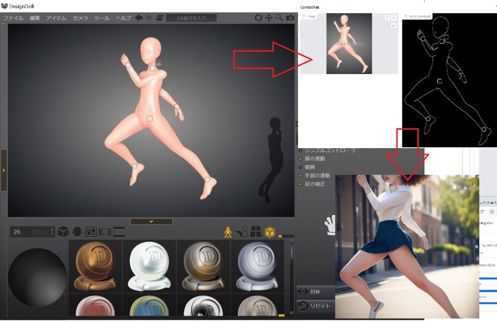This screenshot has width=497, height=321.
Task: Toggle the 猿腕 option
Action: coord(307,167)
